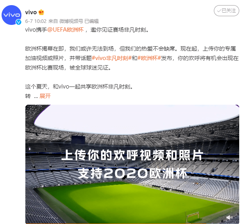Expand the post with 展开
This screenshot has width=242, height=224.
tap(45, 96)
